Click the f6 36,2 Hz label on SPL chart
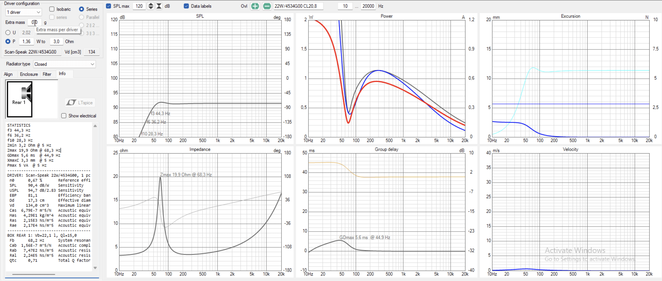The width and height of the screenshot is (662, 281). tap(156, 122)
